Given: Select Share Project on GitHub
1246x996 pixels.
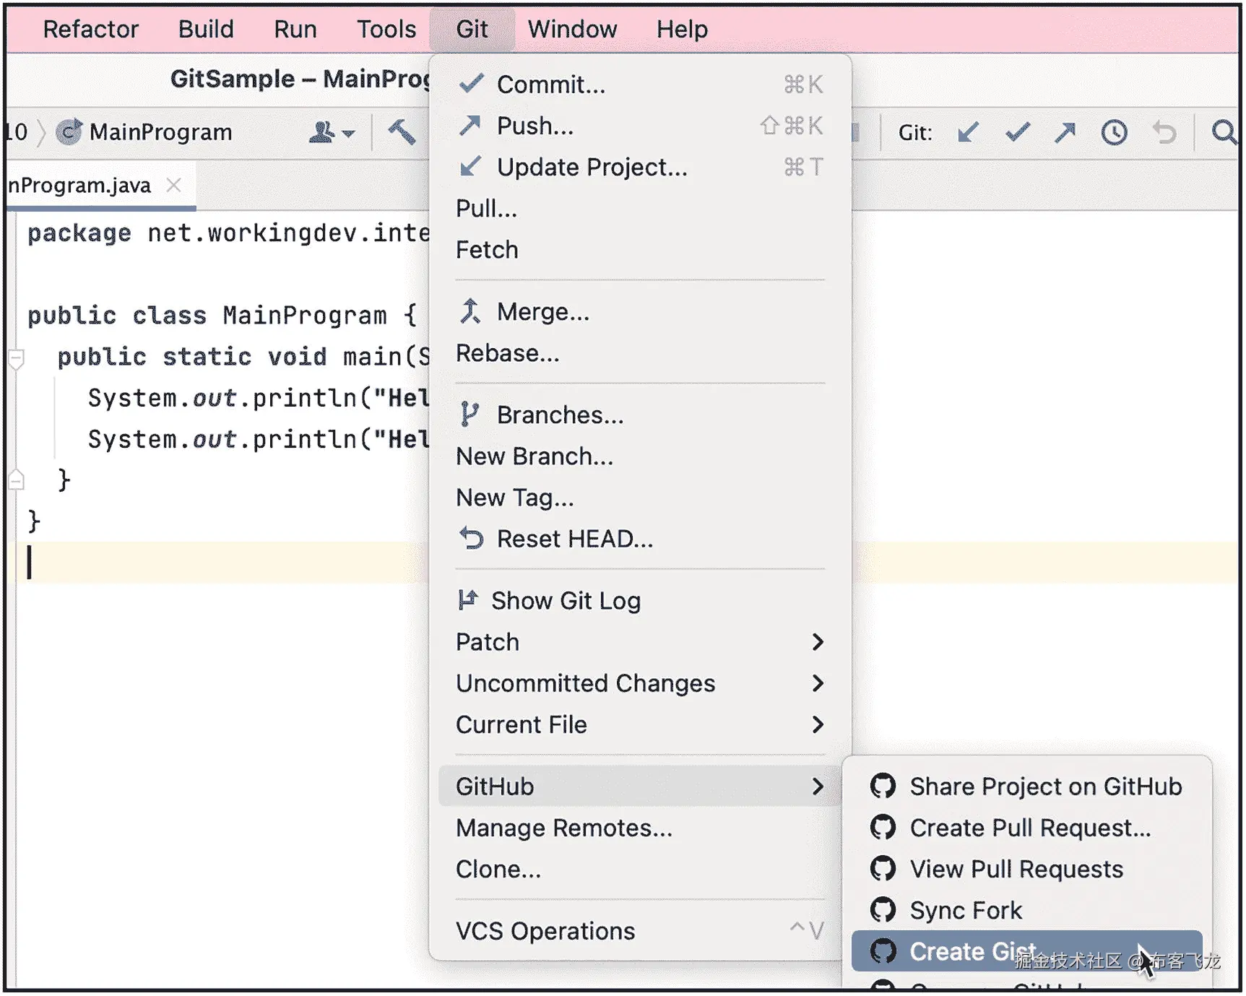Looking at the screenshot, I should (1044, 787).
